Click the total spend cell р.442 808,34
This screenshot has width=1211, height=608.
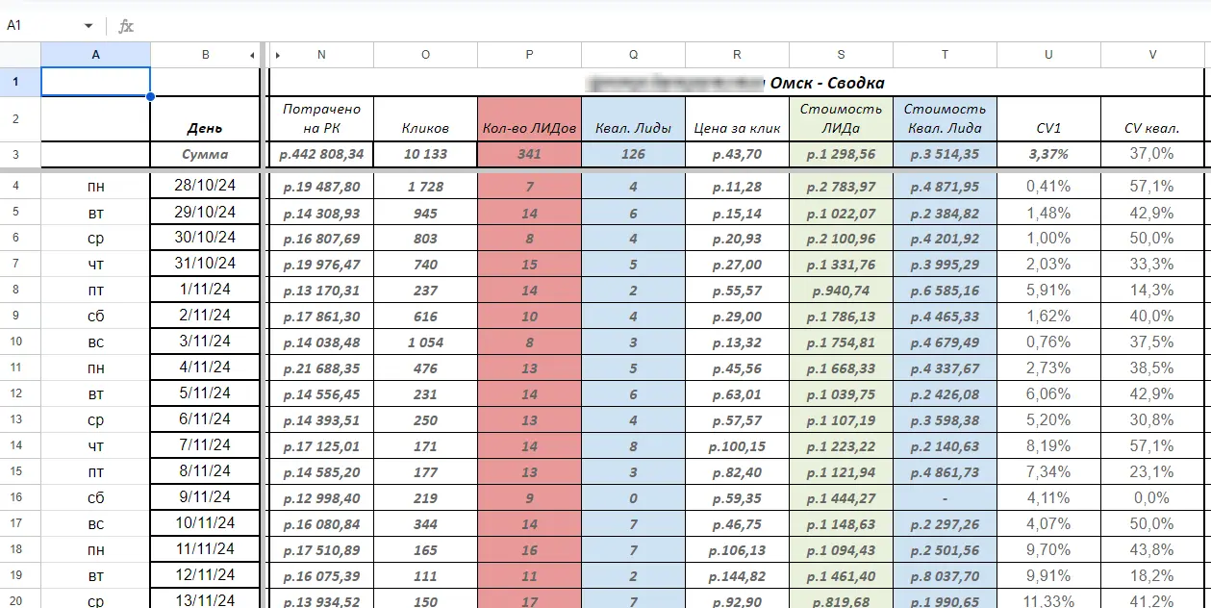(x=321, y=154)
